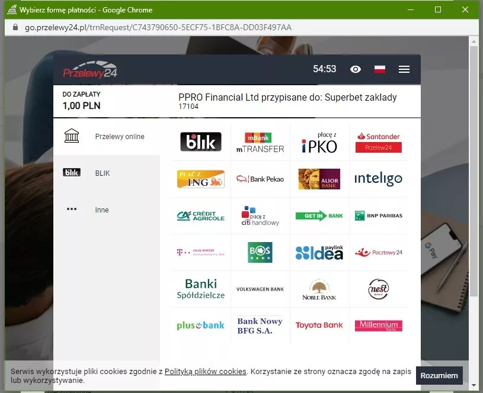Select BLIK payment logo in grid
This screenshot has width=483, height=393.
pos(201,142)
